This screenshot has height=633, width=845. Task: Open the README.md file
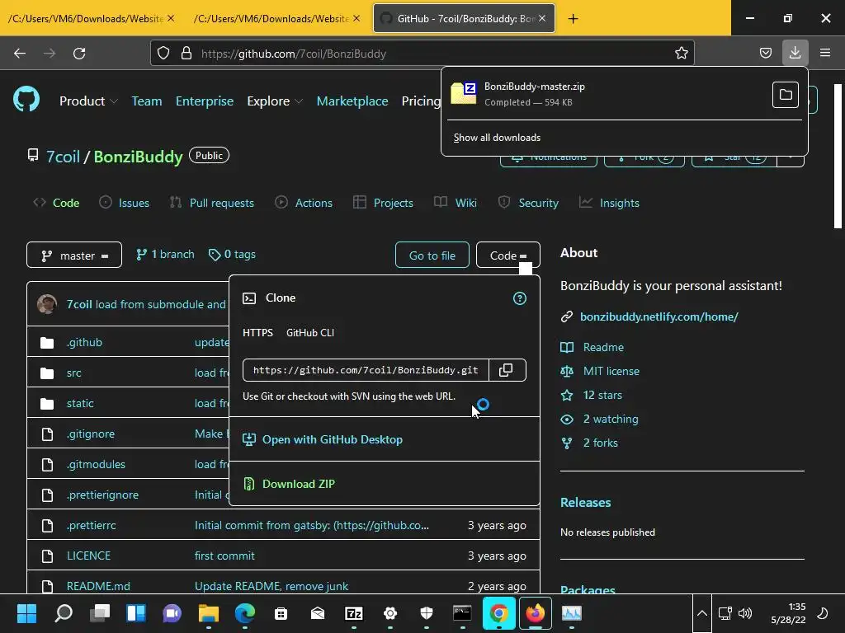click(98, 586)
